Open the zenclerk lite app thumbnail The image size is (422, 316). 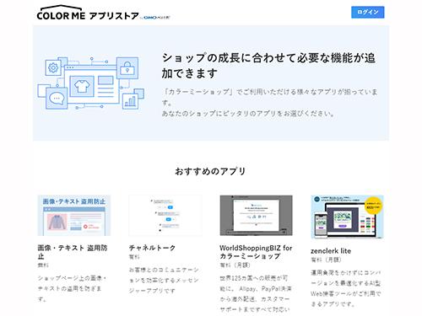347,217
